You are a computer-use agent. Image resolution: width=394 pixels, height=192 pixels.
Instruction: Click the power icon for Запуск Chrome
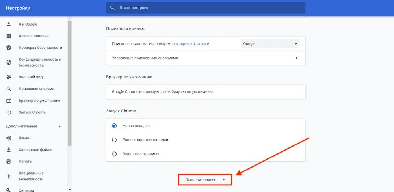(x=9, y=112)
